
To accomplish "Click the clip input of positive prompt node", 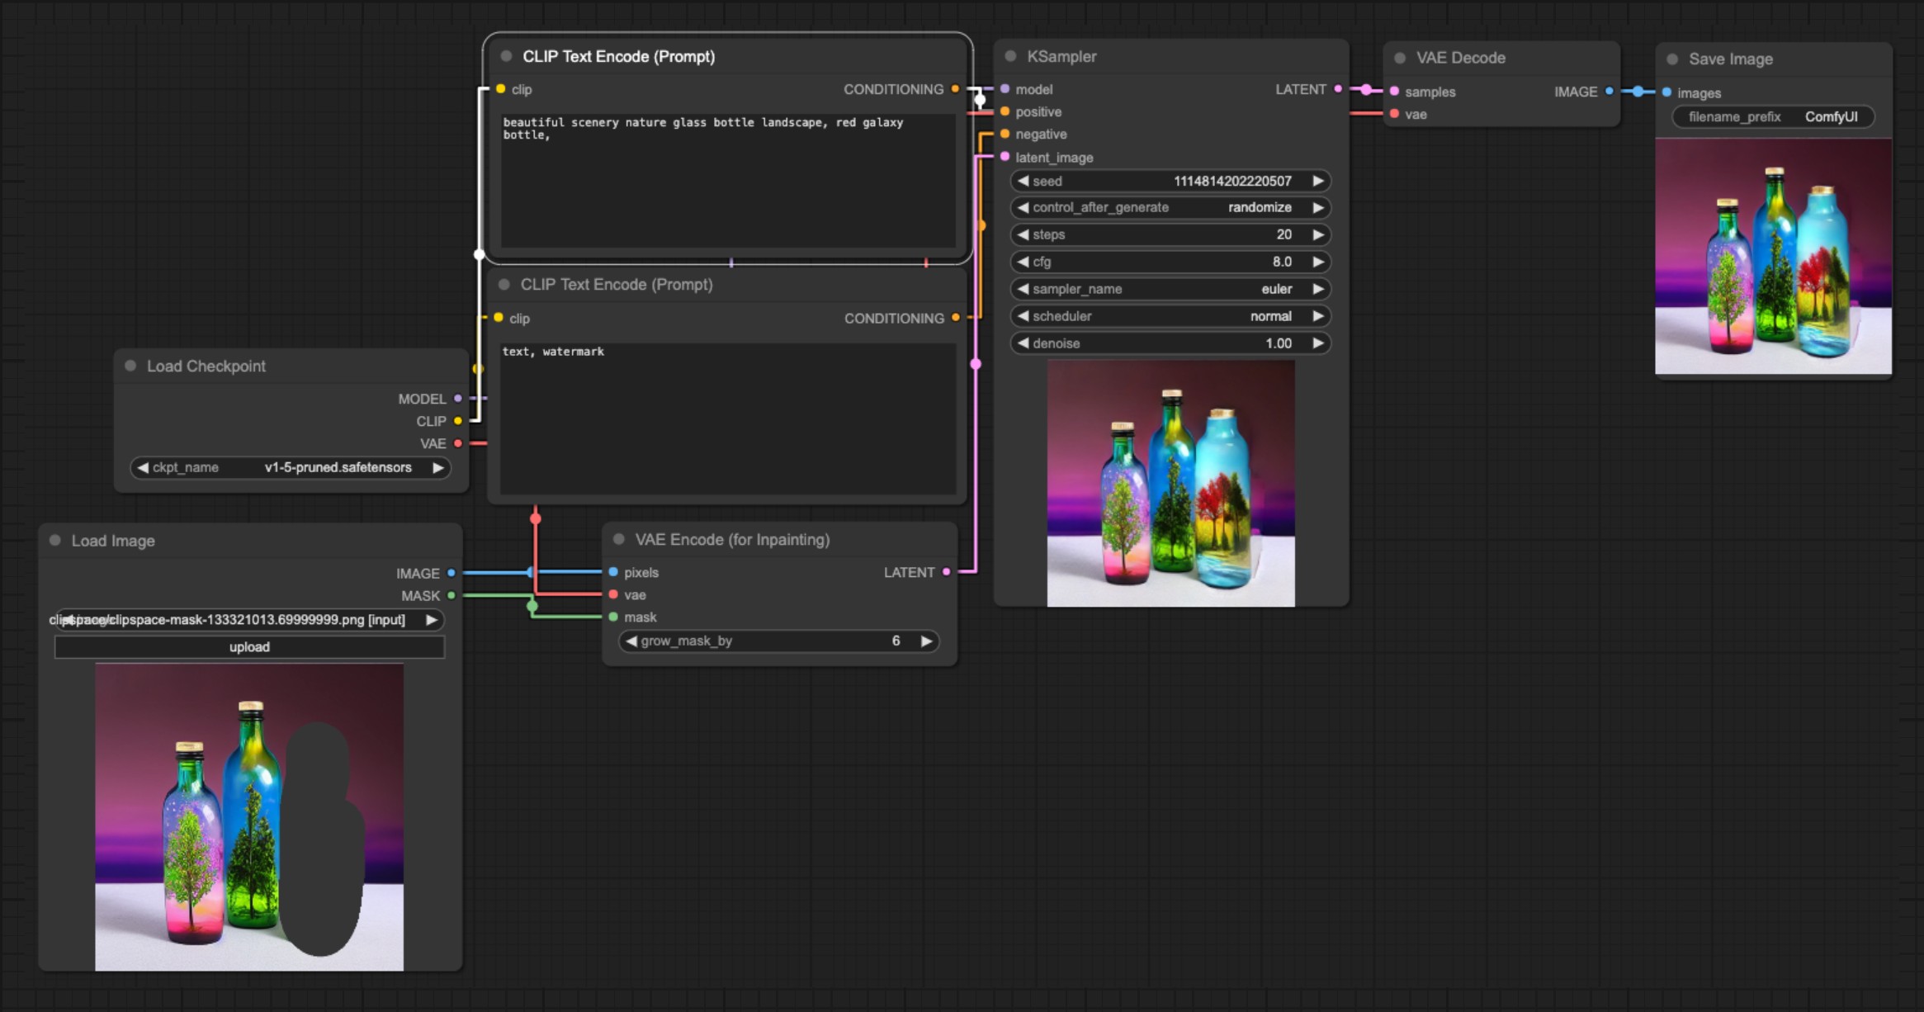I will tap(500, 88).
